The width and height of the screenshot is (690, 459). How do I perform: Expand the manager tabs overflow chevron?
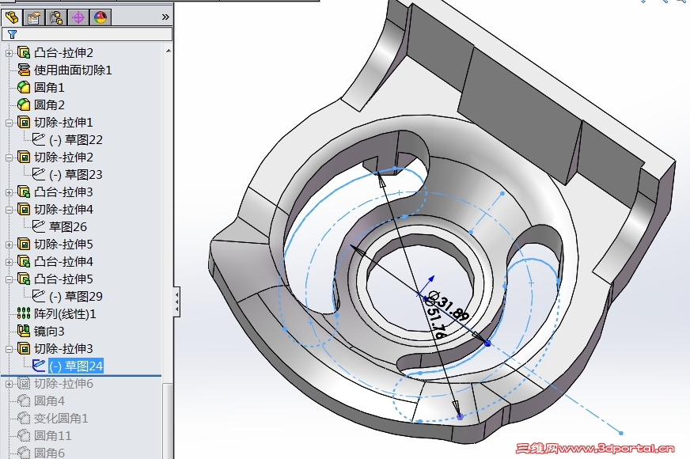165,17
